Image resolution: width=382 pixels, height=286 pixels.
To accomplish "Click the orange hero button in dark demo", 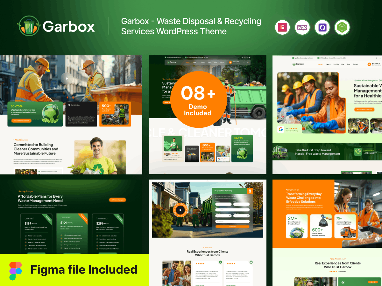I will (x=166, y=102).
